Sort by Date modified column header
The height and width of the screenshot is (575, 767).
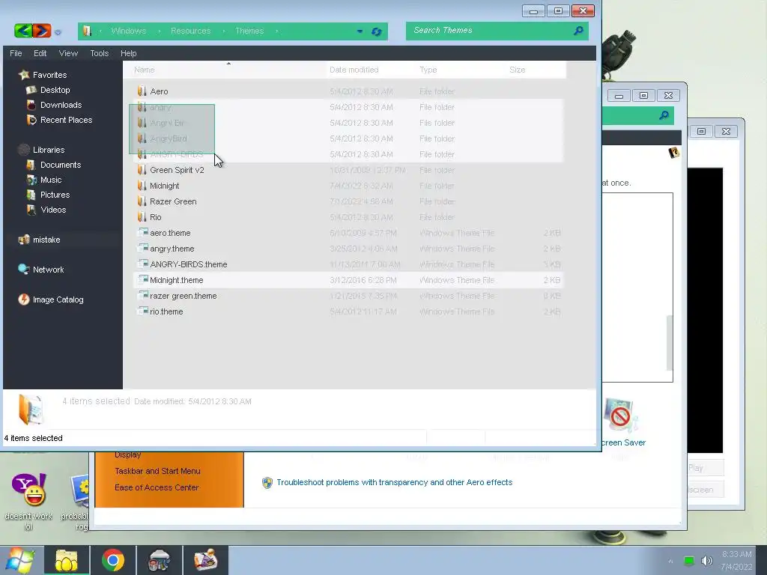click(x=371, y=70)
